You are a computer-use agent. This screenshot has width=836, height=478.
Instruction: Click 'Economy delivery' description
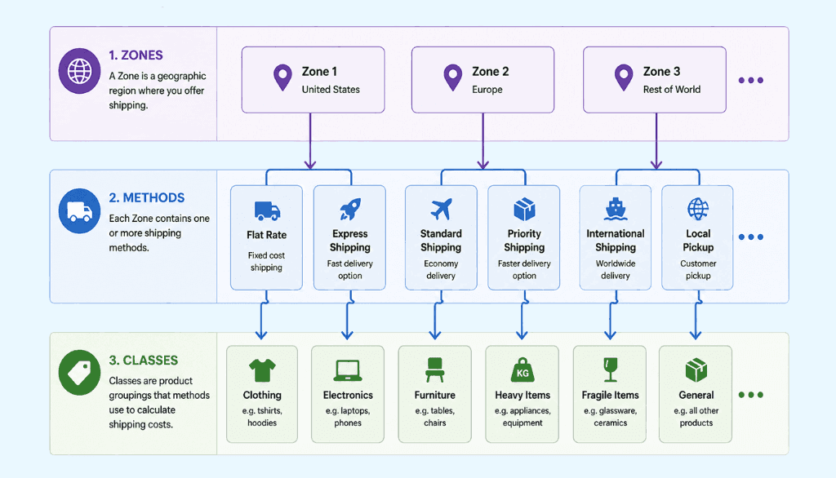[x=441, y=270]
